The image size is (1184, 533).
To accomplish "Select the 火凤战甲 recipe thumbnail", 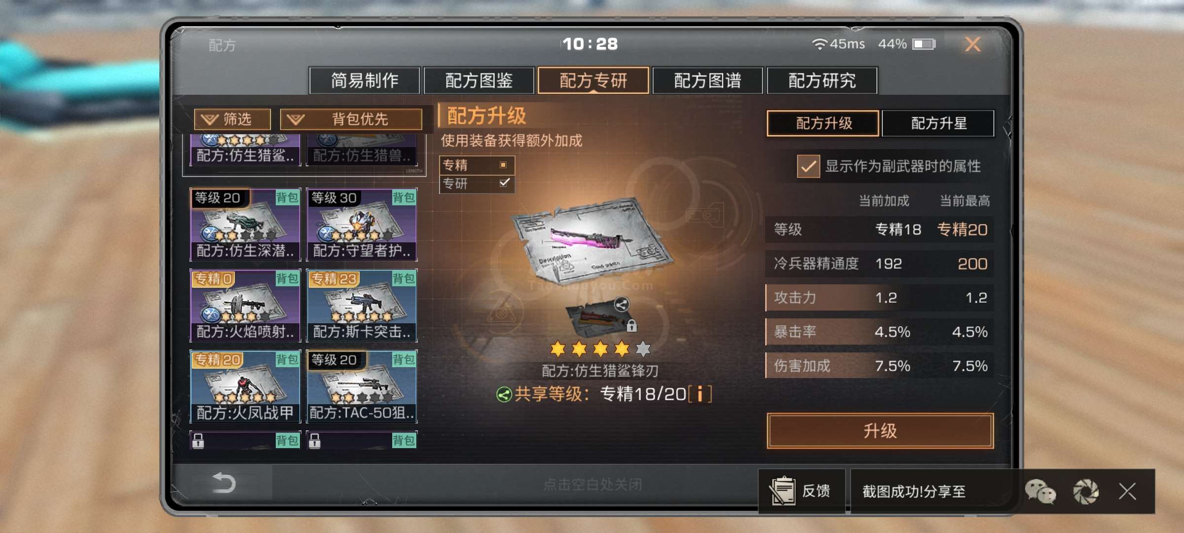I will coord(245,386).
